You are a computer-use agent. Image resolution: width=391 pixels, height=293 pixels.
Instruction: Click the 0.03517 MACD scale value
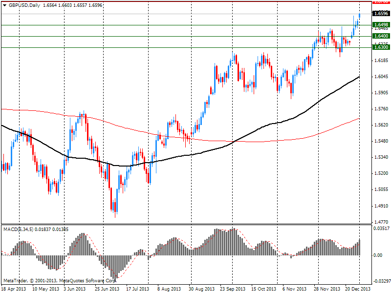coord(381,229)
